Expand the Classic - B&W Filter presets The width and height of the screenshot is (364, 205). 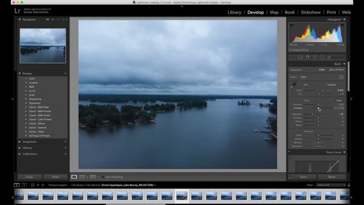tap(26, 107)
